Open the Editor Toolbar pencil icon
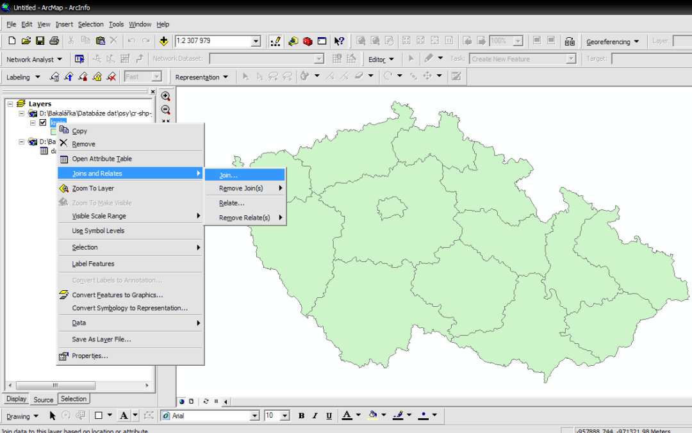This screenshot has height=433, width=692. point(276,41)
